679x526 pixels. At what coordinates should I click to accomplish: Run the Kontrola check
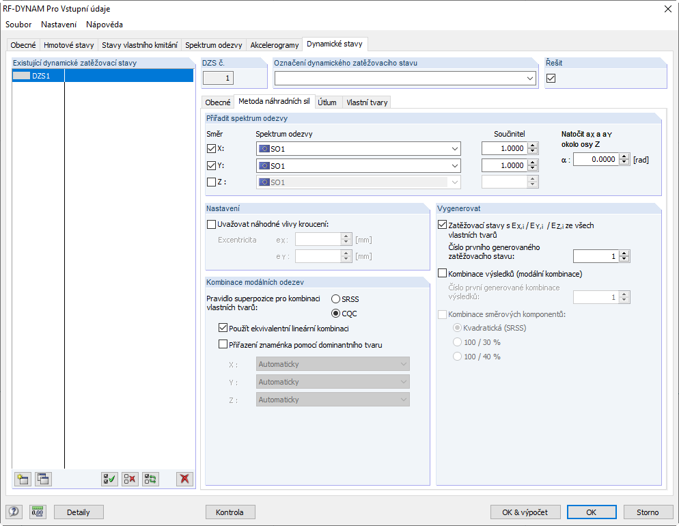(230, 512)
